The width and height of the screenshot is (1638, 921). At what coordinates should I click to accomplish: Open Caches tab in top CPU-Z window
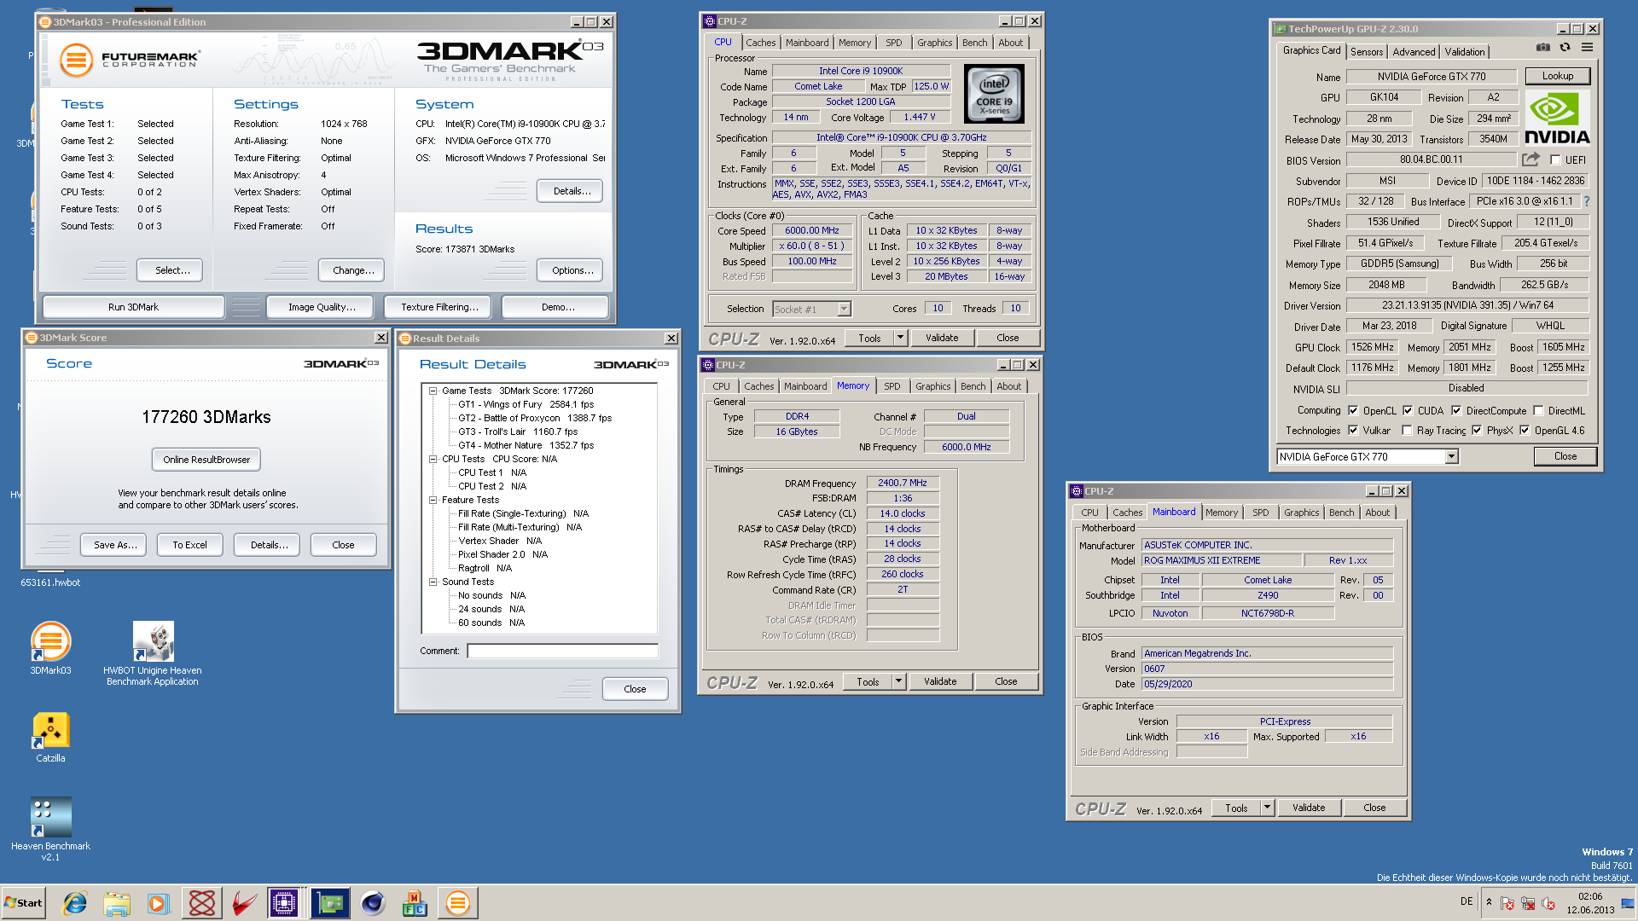tap(760, 43)
